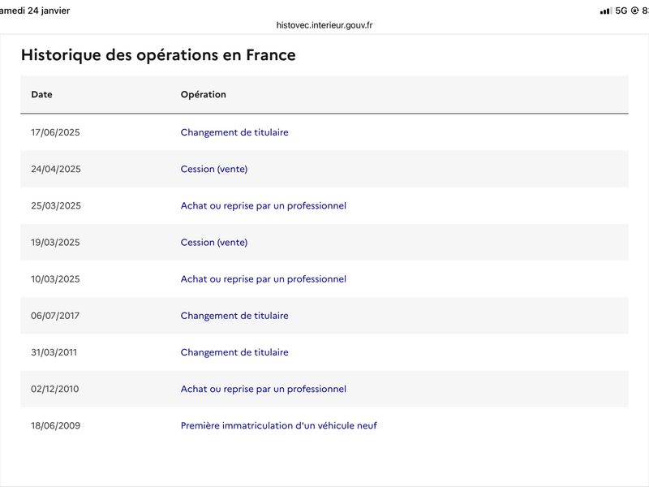Open the Cession (vente) entry dated 24/04/2025
This screenshot has width=649, height=487.
214,169
